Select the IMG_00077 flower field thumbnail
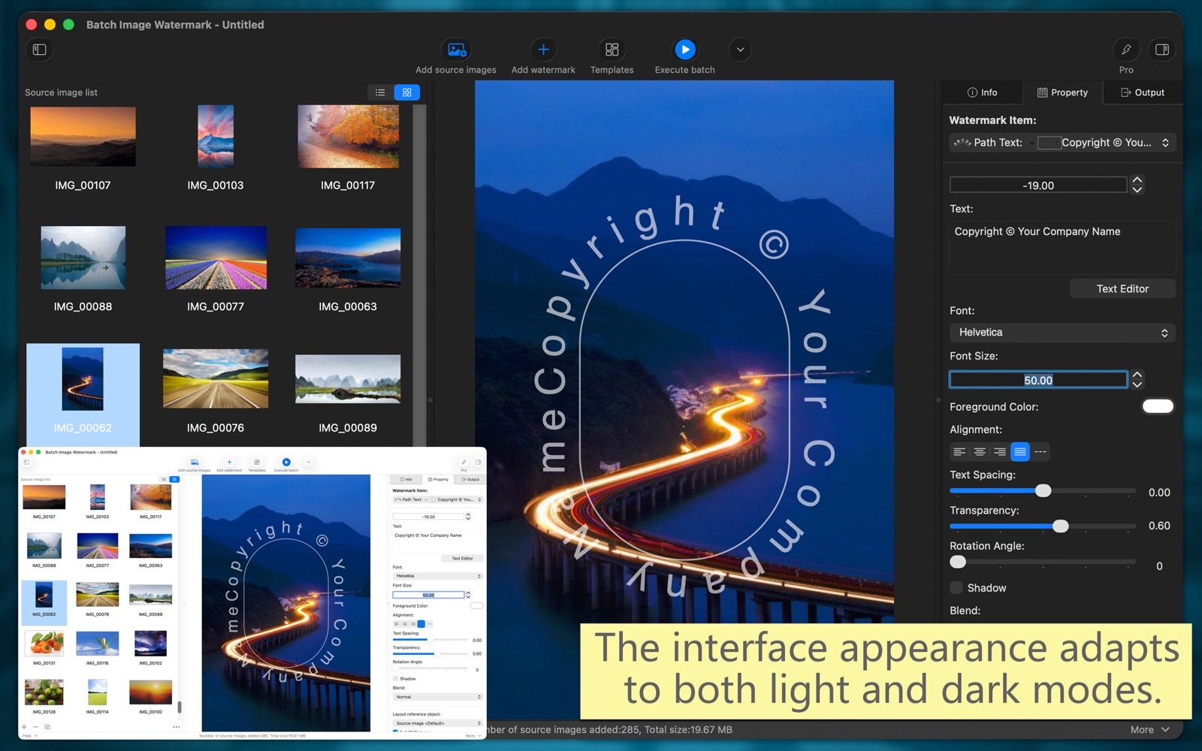Viewport: 1202px width, 751px height. coord(216,258)
